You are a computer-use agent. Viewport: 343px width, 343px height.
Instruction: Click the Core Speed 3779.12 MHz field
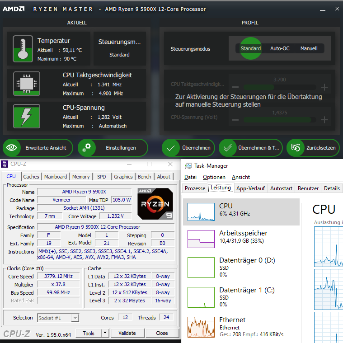(58, 276)
